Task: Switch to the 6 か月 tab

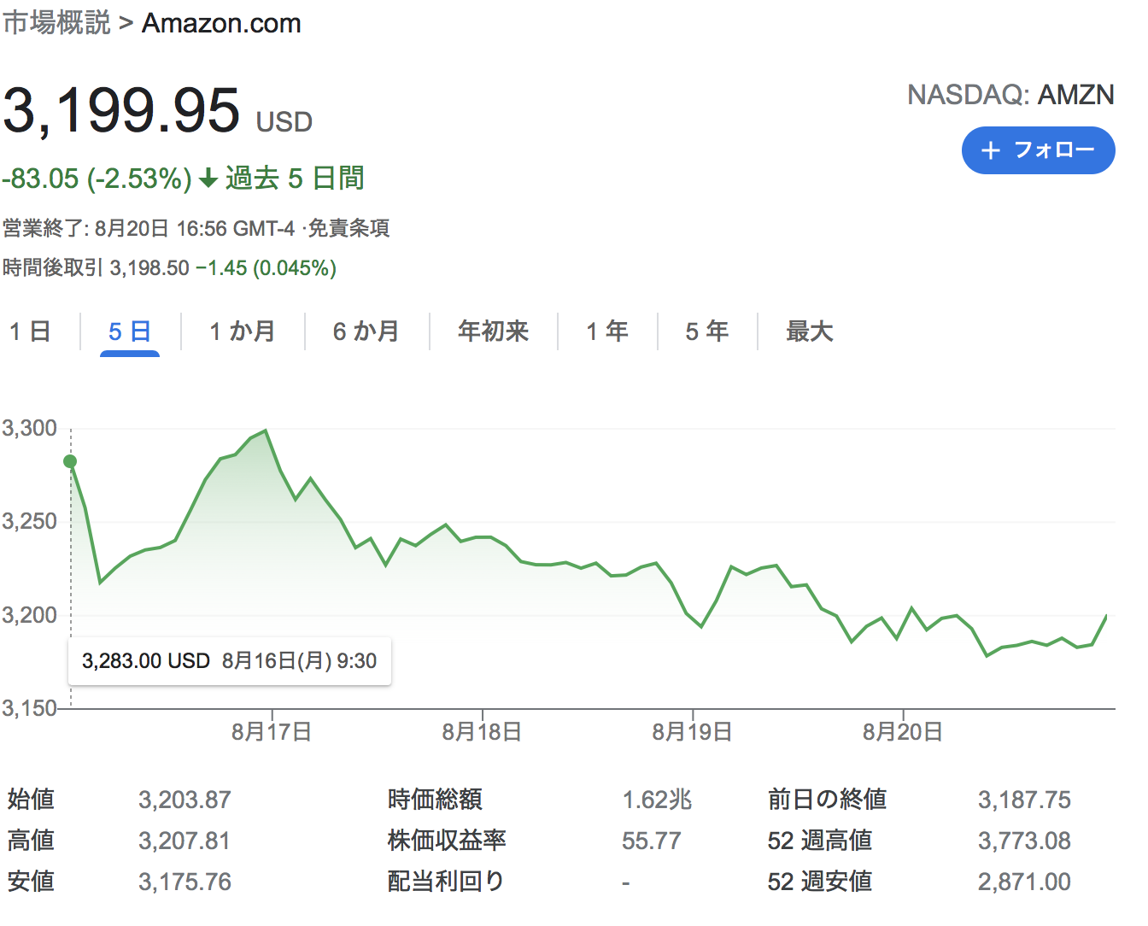Action: 366,331
